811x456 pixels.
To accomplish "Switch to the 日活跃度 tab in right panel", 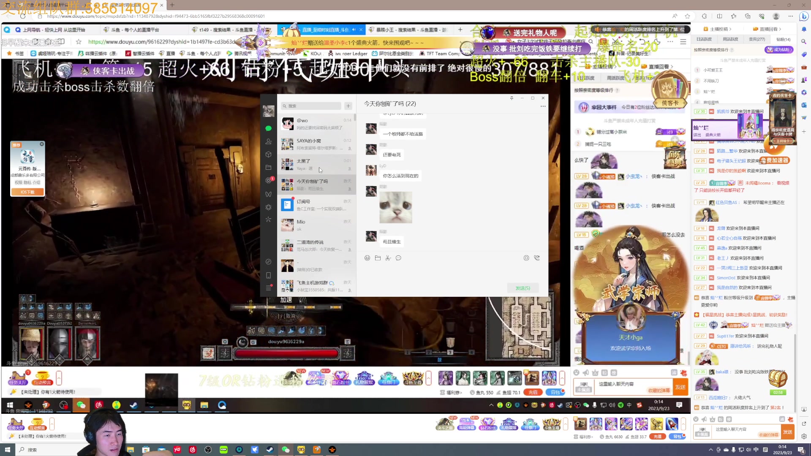I will pos(704,39).
